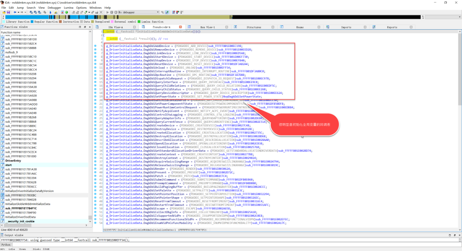Open the File menu
The width and height of the screenshot is (462, 251).
coord(3,7)
